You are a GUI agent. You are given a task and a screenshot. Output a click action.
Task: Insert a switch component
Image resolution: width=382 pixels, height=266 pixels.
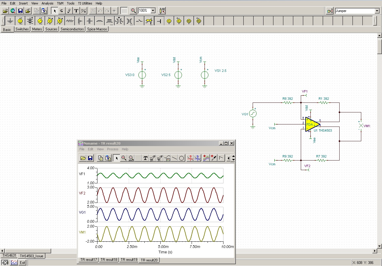point(139,21)
